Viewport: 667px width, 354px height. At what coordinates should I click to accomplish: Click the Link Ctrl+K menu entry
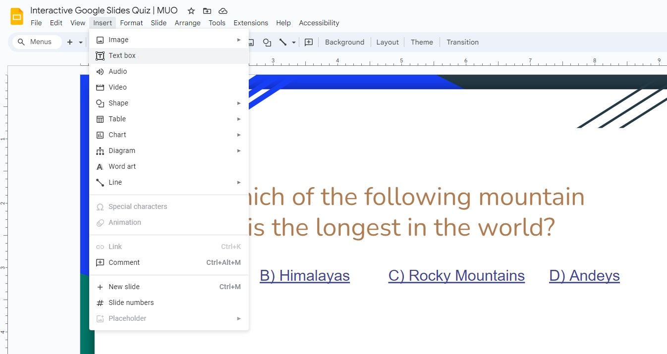tap(169, 247)
